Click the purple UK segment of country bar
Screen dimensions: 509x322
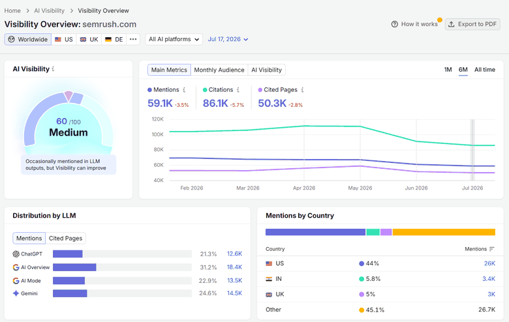tap(386, 232)
